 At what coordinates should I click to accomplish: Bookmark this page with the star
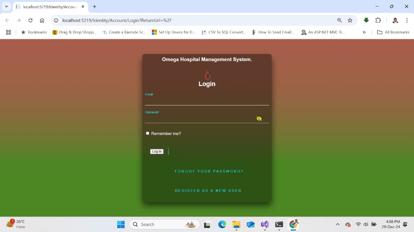[350, 20]
